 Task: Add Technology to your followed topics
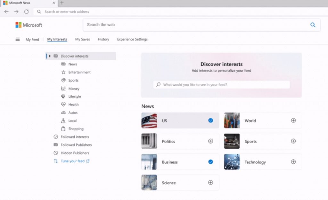[x=293, y=162]
